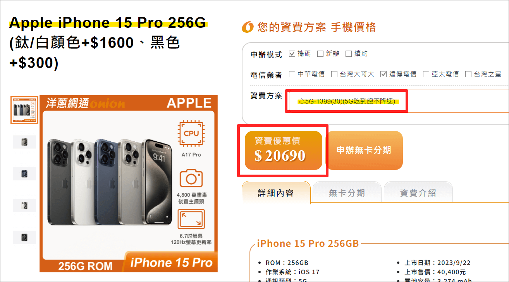Click the 資費優惠價 $20690 button
This screenshot has height=282, width=509.
point(284,150)
